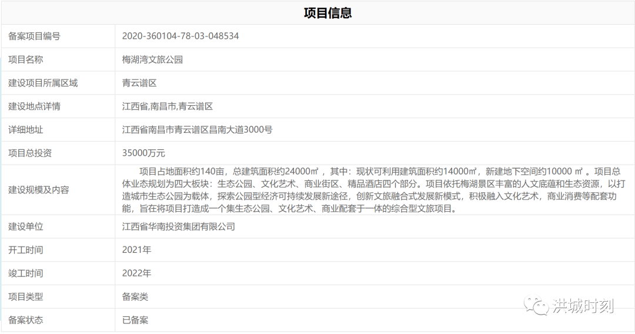
Task: Select the 建设地点详情 label
Action: click(35, 106)
